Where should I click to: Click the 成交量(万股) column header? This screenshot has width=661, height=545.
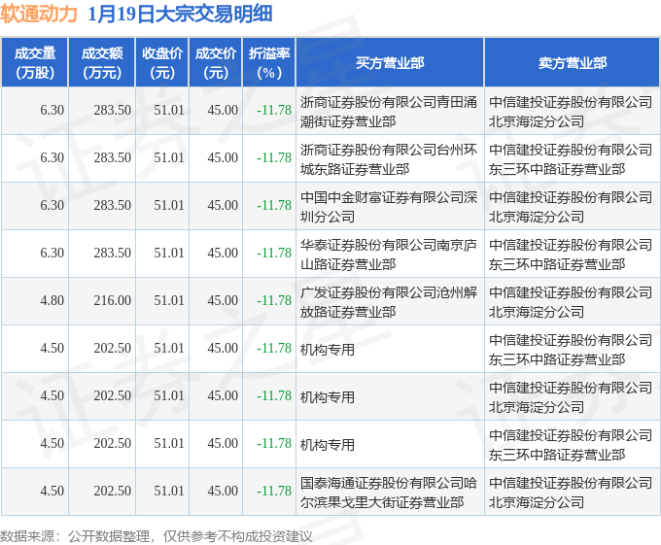click(x=35, y=63)
